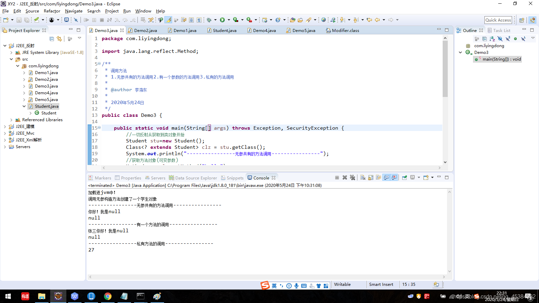The height and width of the screenshot is (303, 539).
Task: Click the Run External Tools icon
Action: pyautogui.click(x=249, y=20)
